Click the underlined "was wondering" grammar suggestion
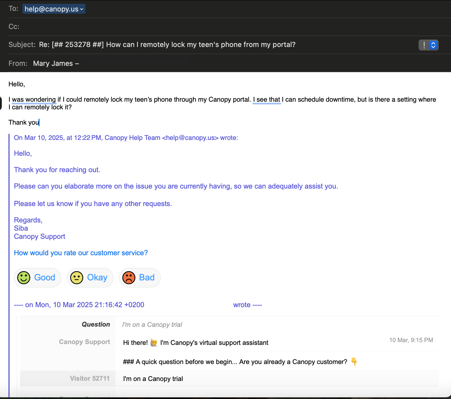The width and height of the screenshot is (451, 399). pyautogui.click(x=34, y=99)
